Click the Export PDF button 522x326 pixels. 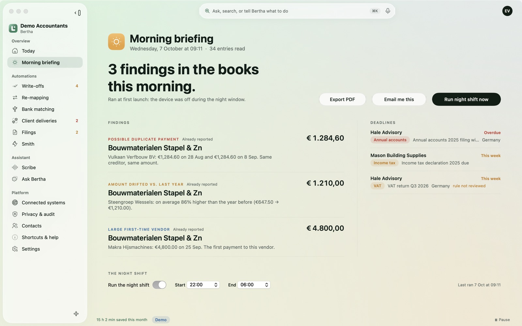(342, 99)
